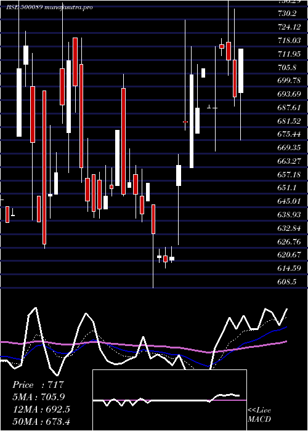Click the 663.27 price axis label
The height and width of the screenshot is (431, 308).
tap(289, 161)
